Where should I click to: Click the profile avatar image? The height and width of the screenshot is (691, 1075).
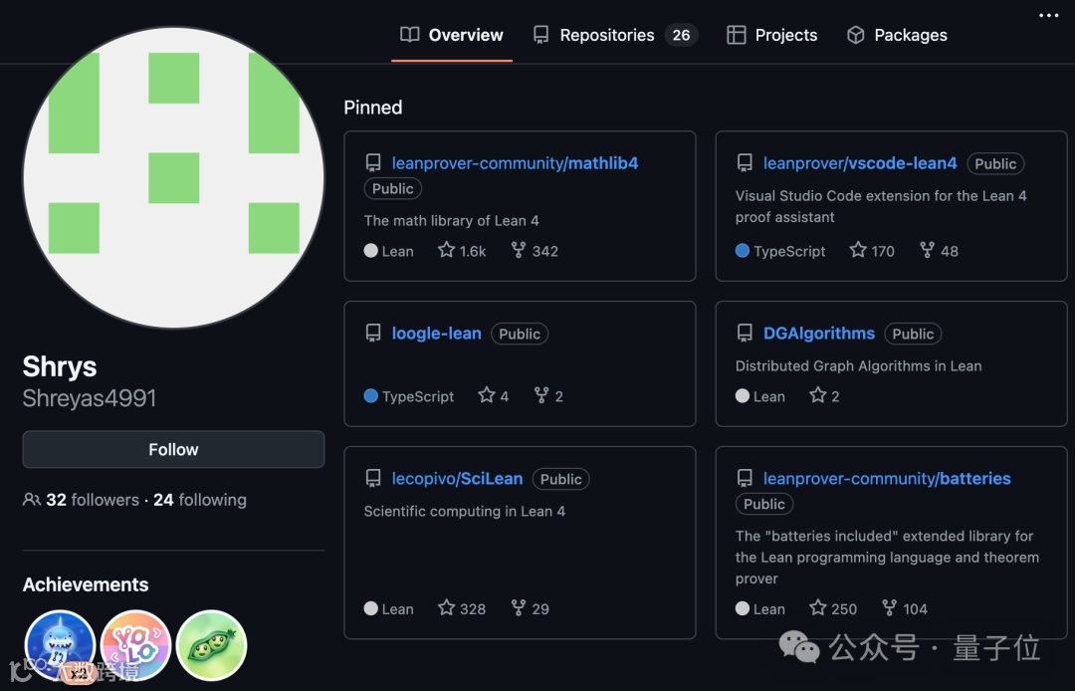173,178
